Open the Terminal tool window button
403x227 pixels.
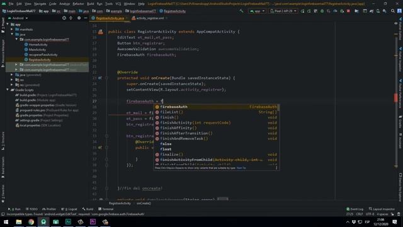[106, 209]
